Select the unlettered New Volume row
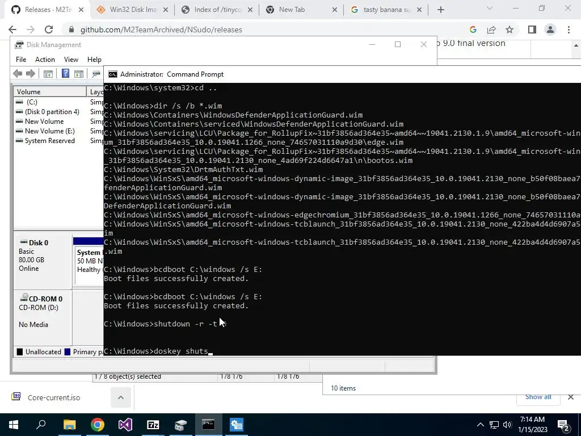This screenshot has height=436, width=581. tap(58, 121)
